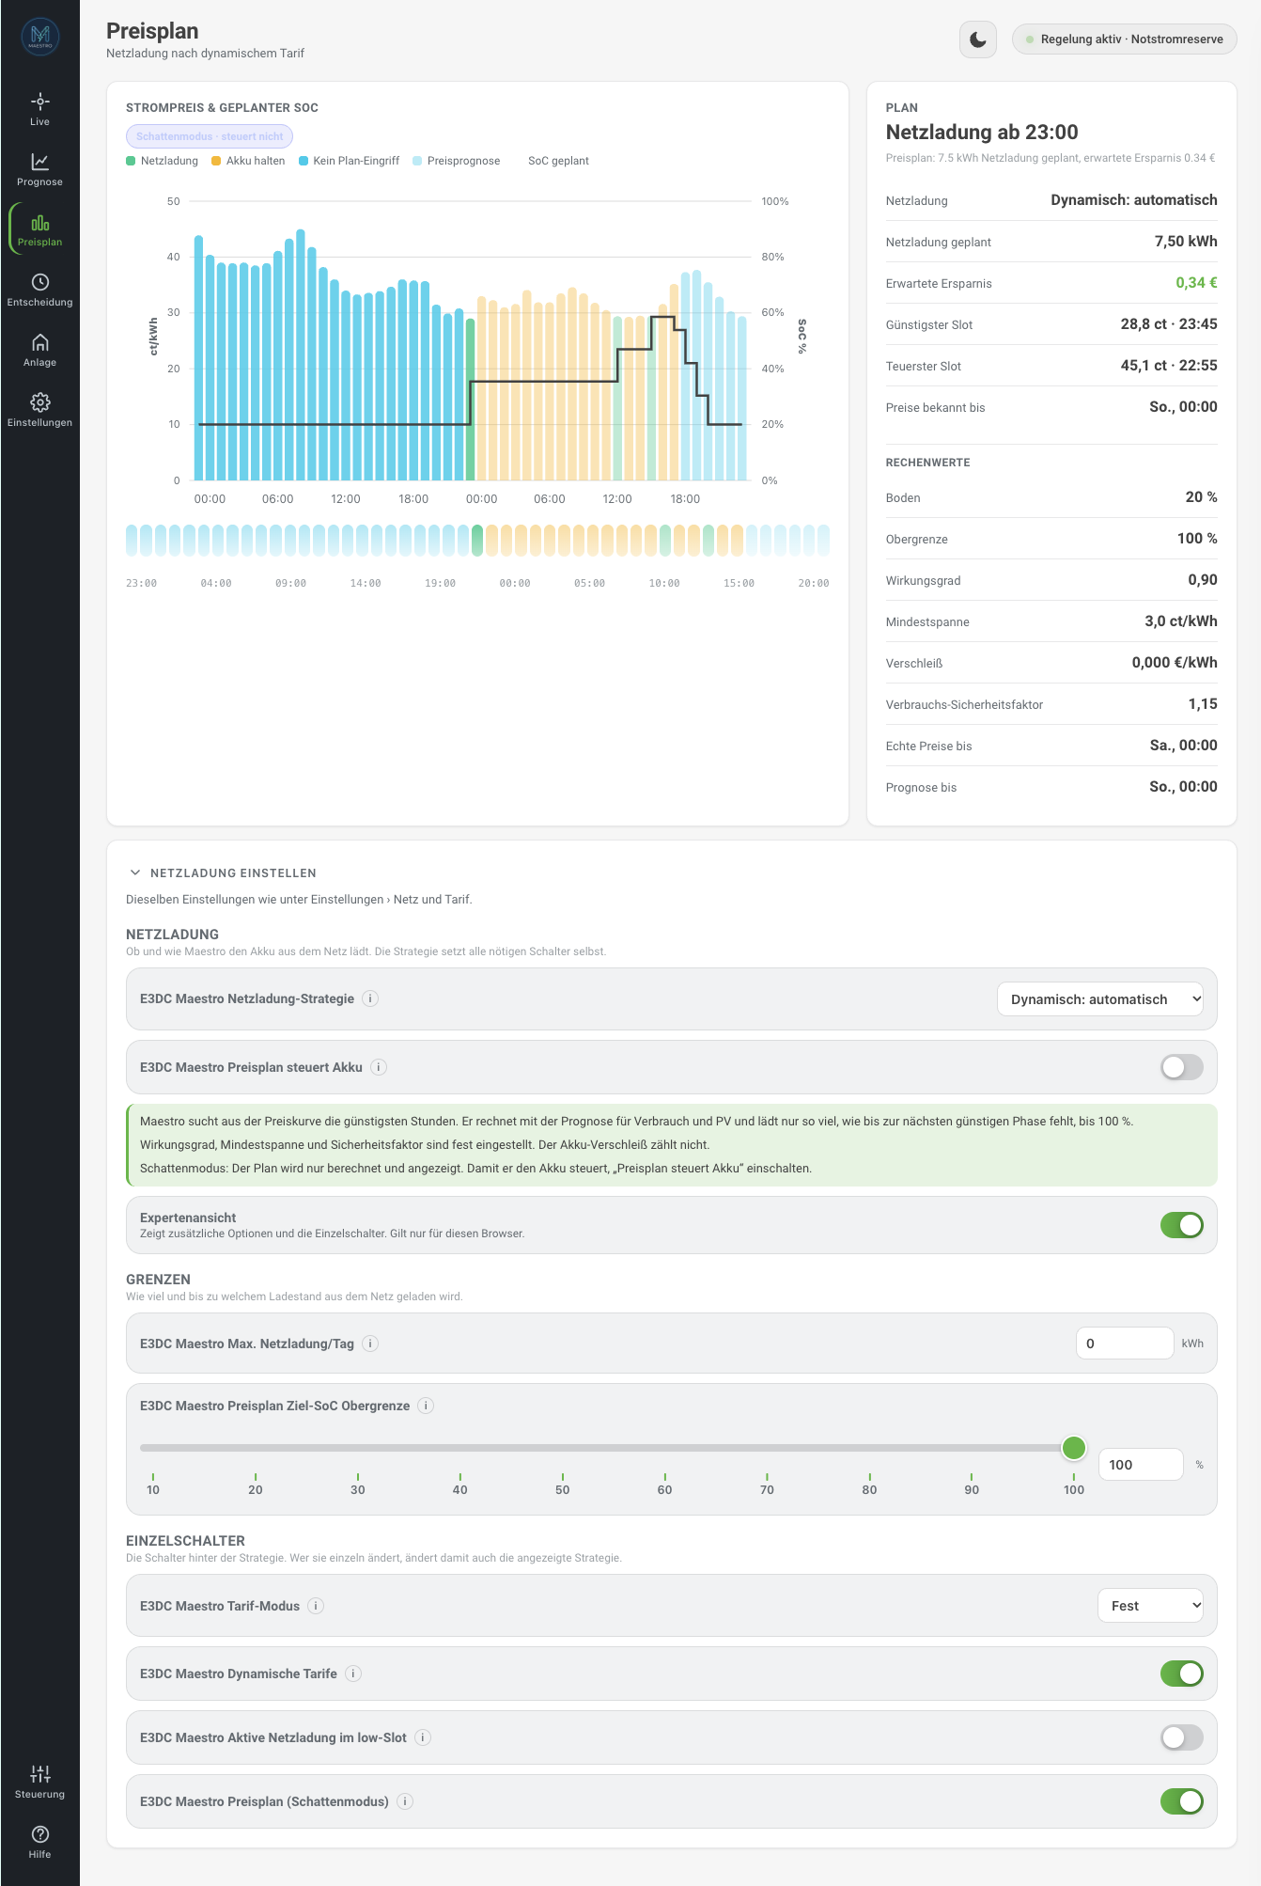Show info for Ziel-SoC Obergrenze
Viewport: 1261px width, 1886px height.
click(x=426, y=1406)
